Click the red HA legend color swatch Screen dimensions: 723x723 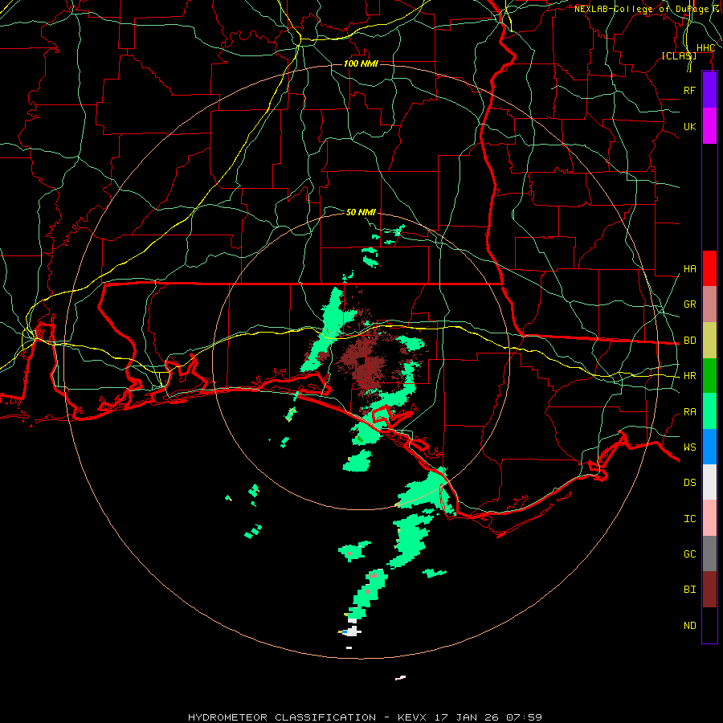(x=709, y=268)
